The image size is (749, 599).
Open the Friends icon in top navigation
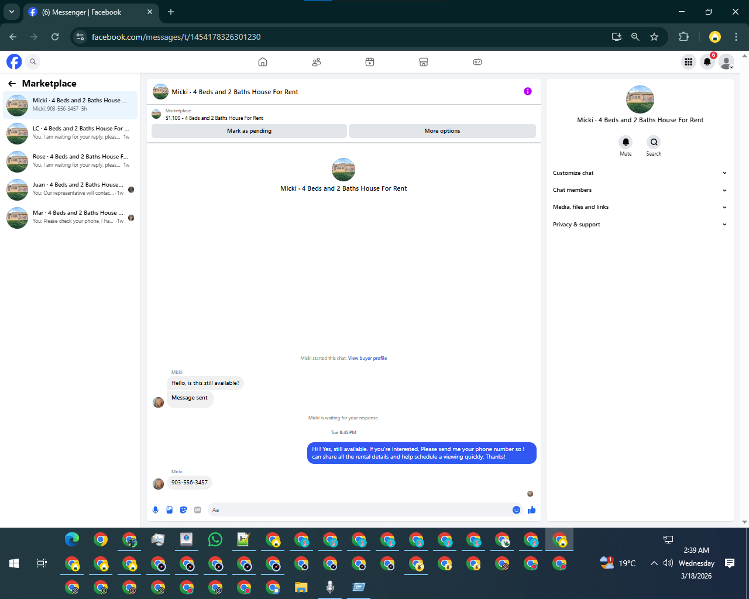pyautogui.click(x=317, y=62)
